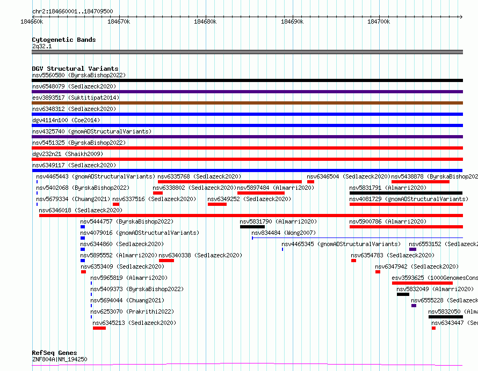Click the nsv5694044 (Chuang2021) label
Screen dimensions: 478x371
coord(127,300)
